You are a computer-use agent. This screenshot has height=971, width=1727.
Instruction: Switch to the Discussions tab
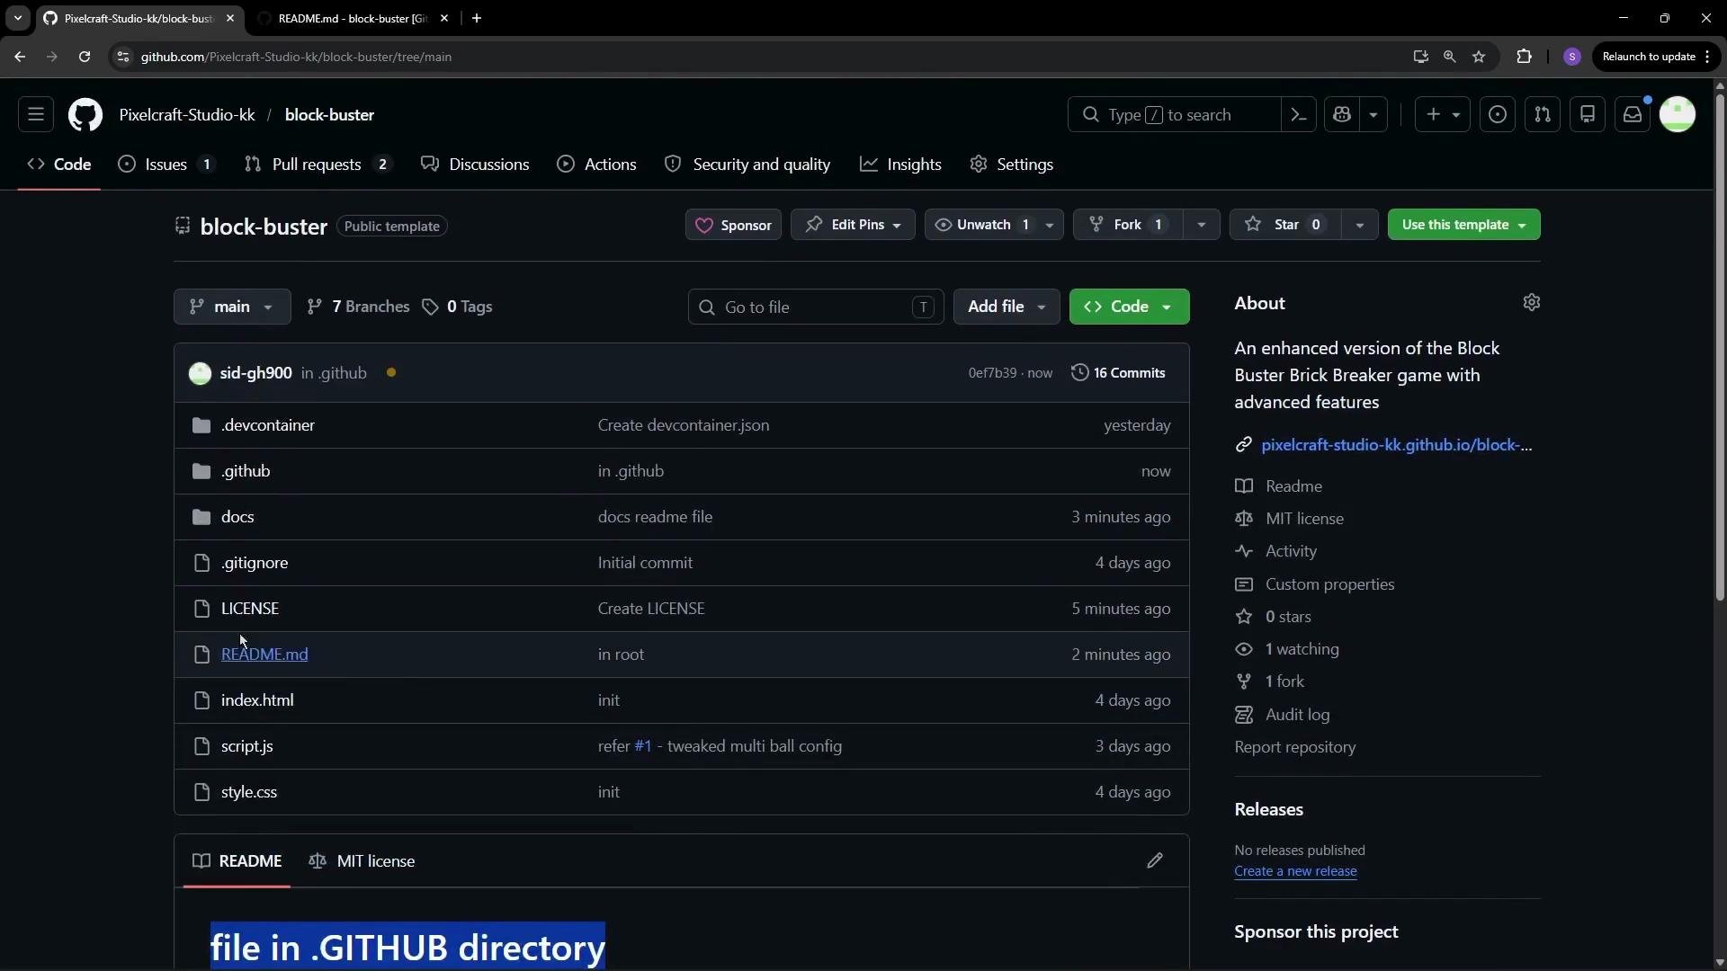pyautogui.click(x=476, y=165)
